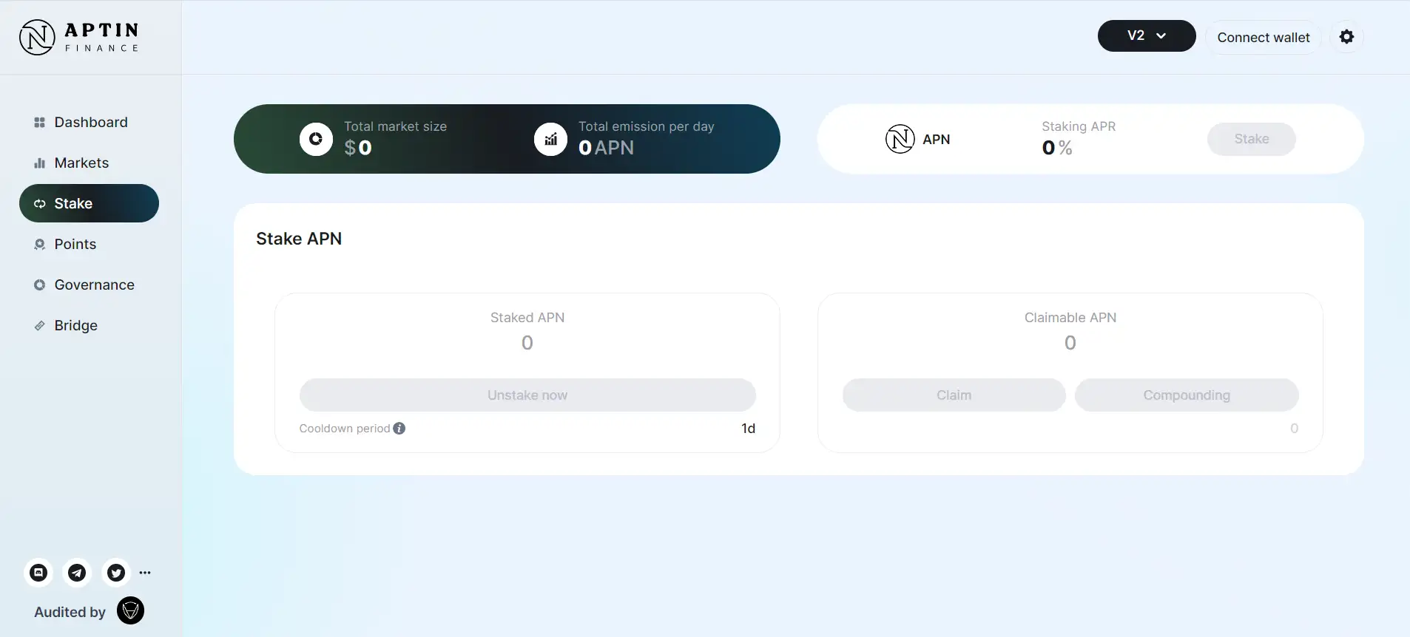
Task: Show more social links via three dots
Action: tap(145, 573)
